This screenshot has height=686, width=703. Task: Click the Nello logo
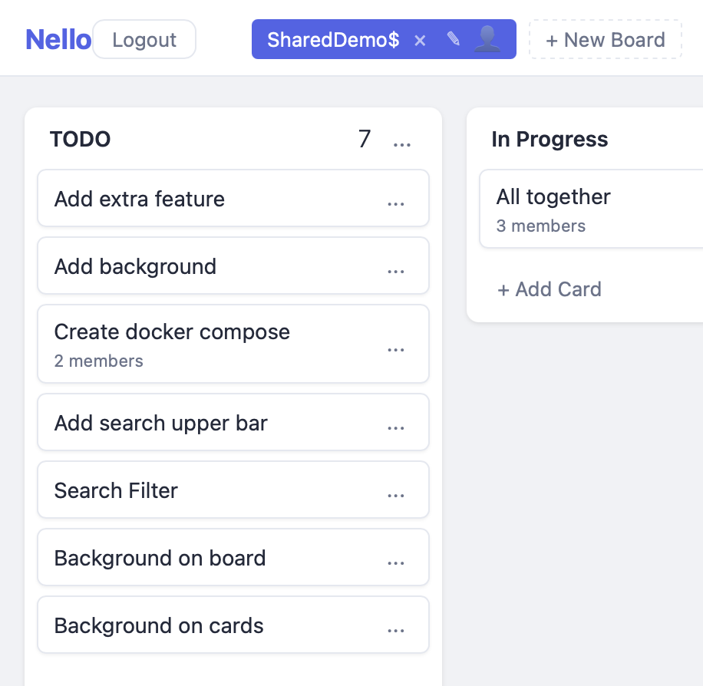[58, 39]
